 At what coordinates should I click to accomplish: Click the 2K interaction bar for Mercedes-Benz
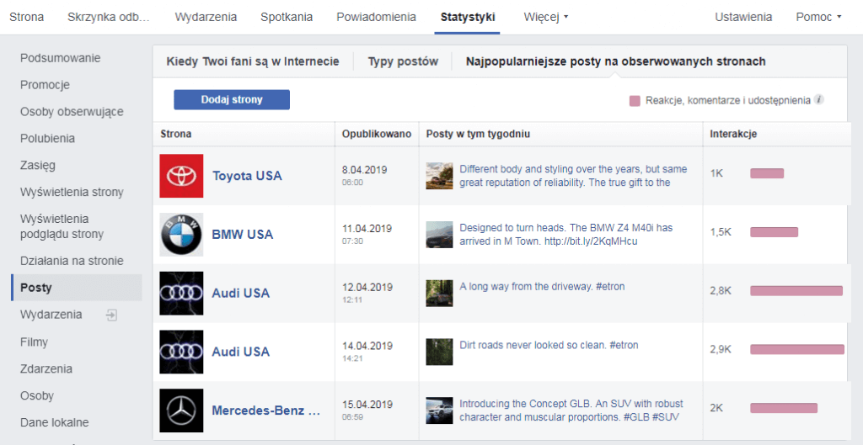click(784, 408)
